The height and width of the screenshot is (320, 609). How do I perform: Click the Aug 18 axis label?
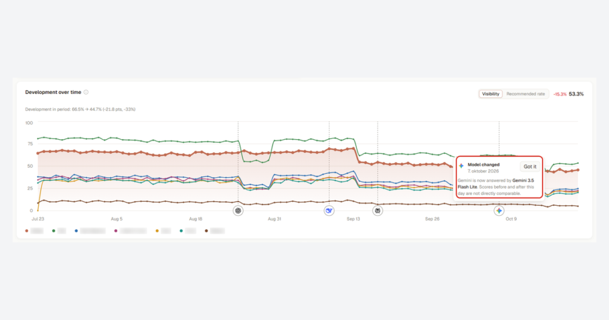[195, 219]
